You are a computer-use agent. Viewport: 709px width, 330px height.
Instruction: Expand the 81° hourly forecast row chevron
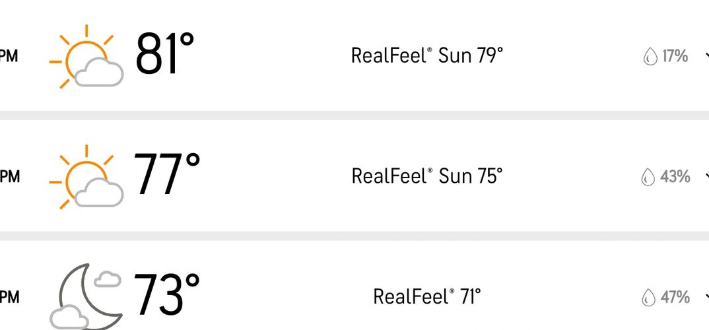point(707,56)
